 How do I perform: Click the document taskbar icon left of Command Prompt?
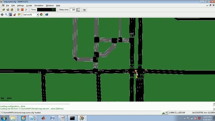[63, 118]
